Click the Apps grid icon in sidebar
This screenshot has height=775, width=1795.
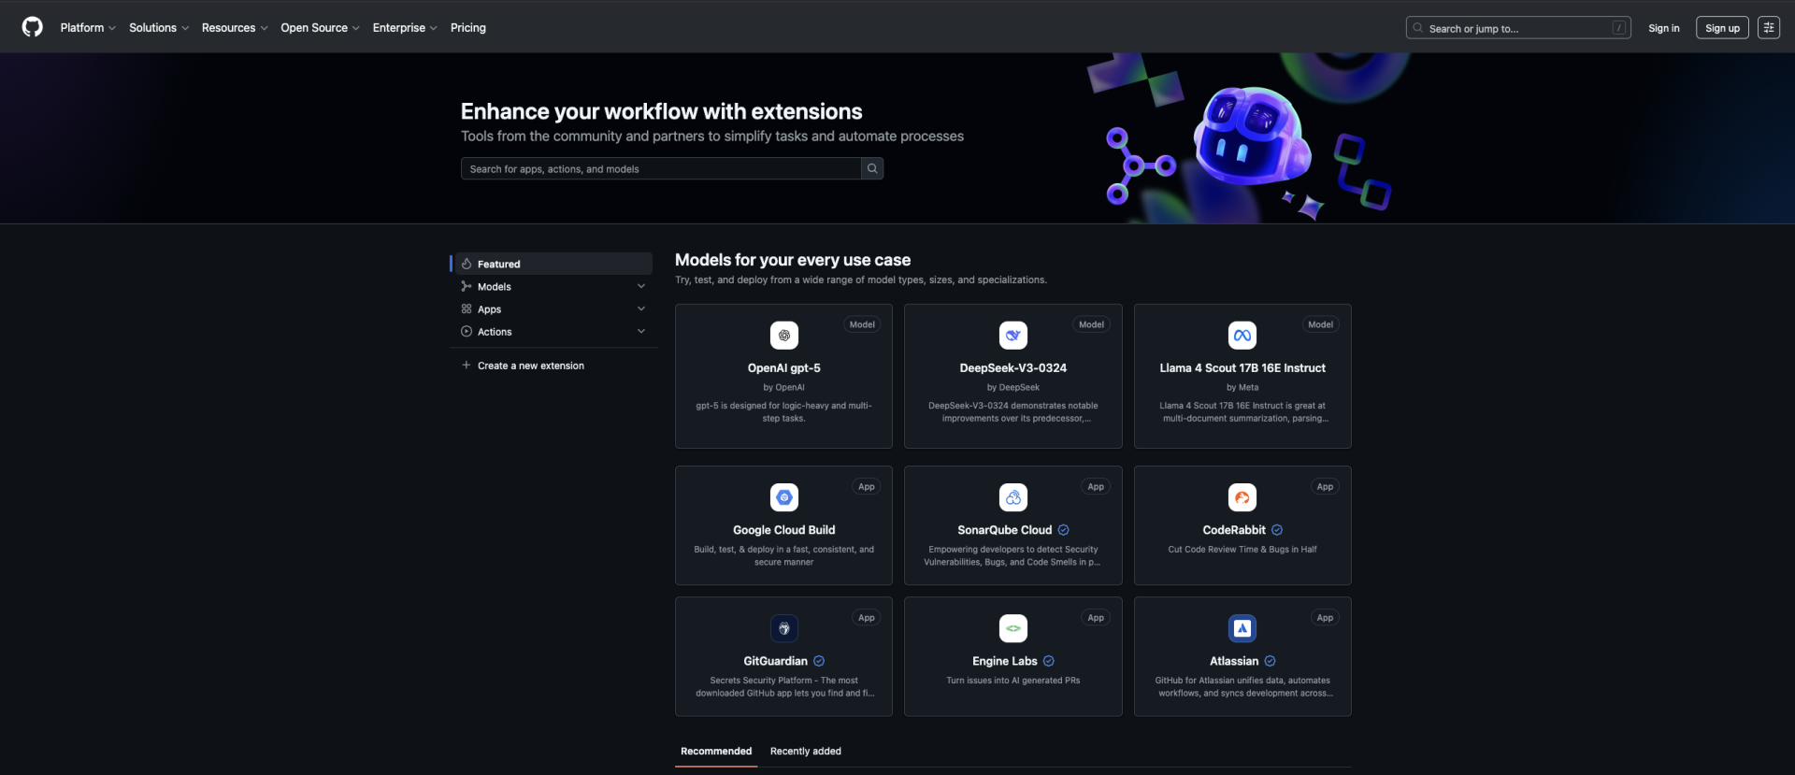[467, 309]
